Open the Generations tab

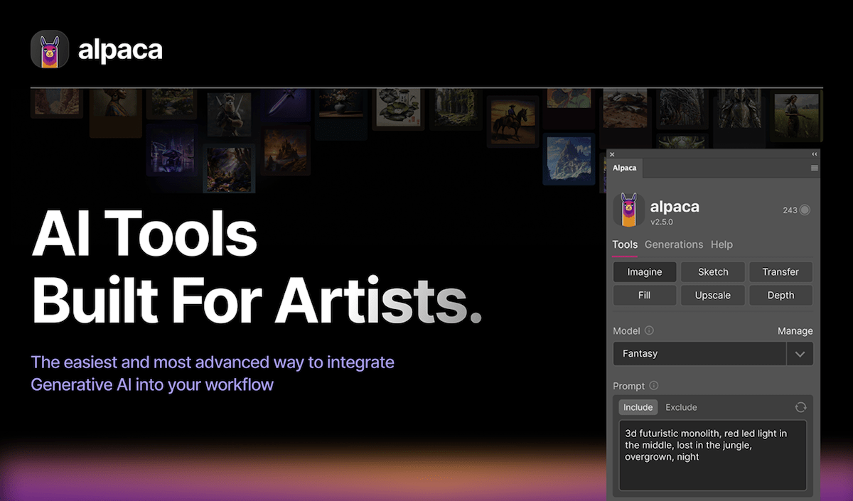coord(673,244)
